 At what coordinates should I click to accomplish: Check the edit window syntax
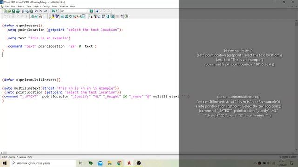(x=99, y=16)
